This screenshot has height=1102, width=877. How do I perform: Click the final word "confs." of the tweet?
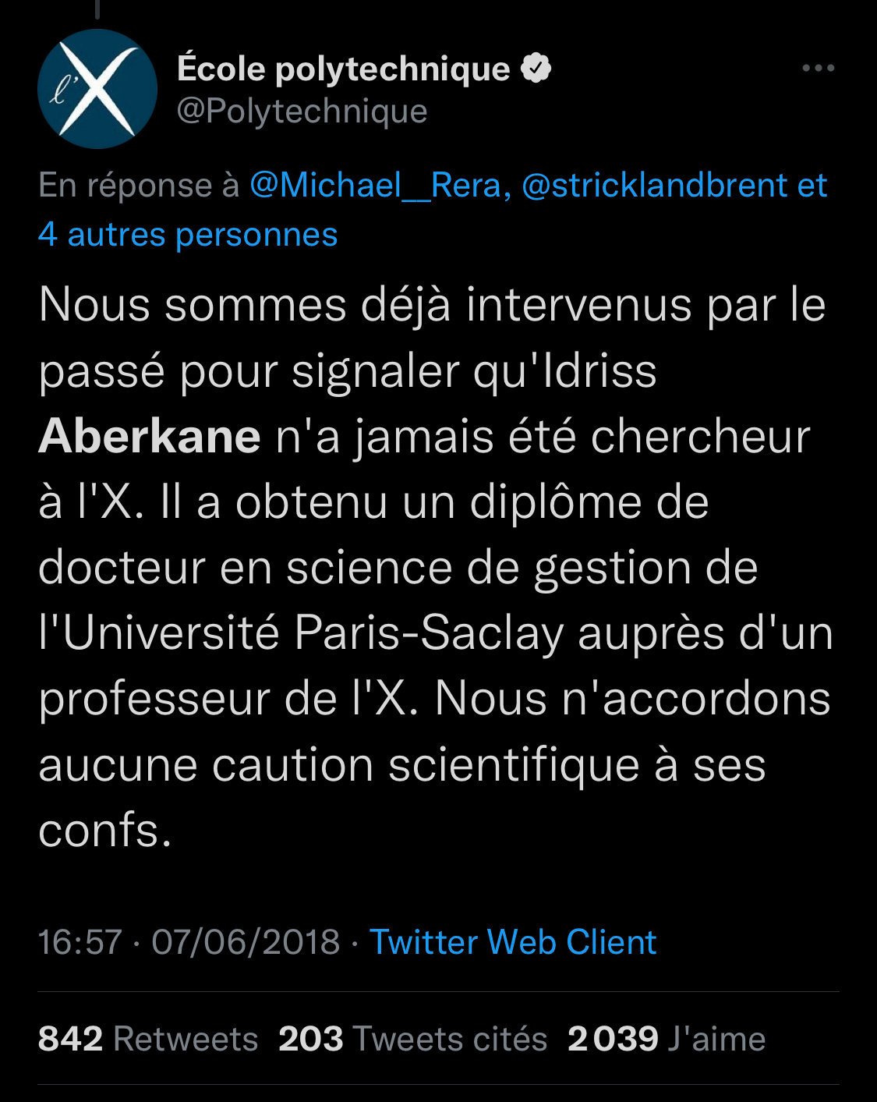[104, 831]
